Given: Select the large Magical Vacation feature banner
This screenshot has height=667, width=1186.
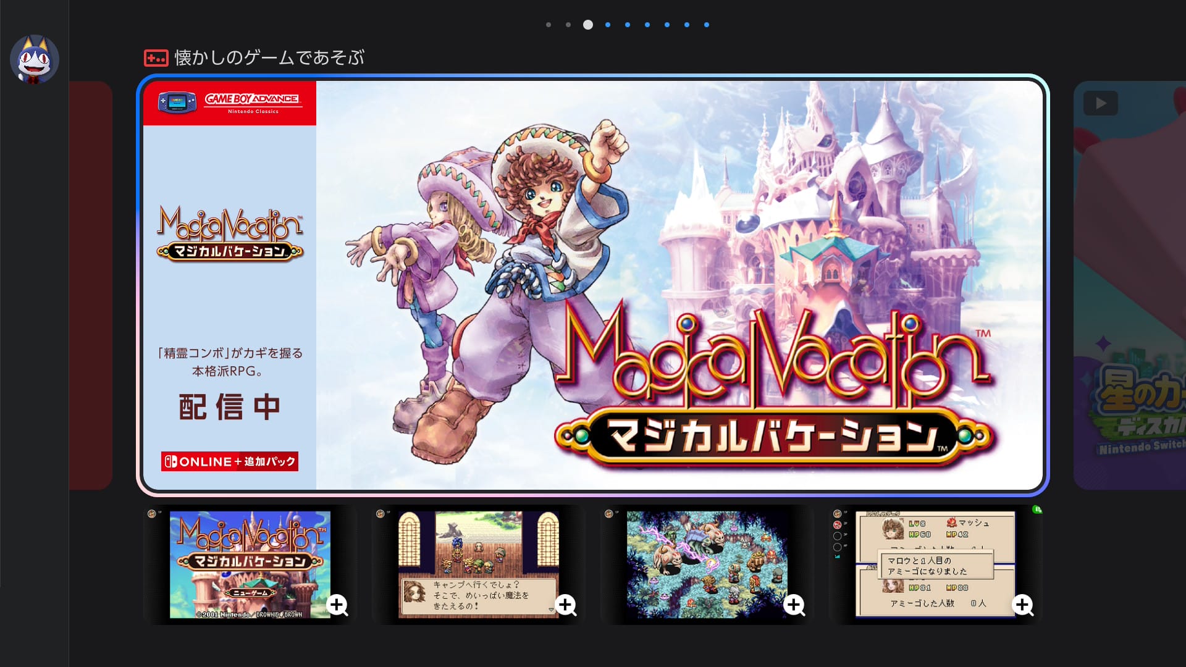Looking at the screenshot, I should [593, 285].
